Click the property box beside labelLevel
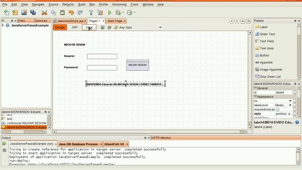This screenshot has width=302, height=170. click(x=294, y=105)
